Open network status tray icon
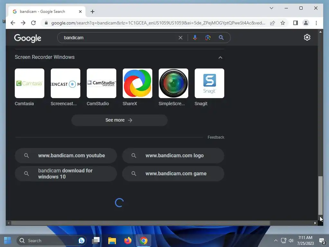 click(283, 241)
